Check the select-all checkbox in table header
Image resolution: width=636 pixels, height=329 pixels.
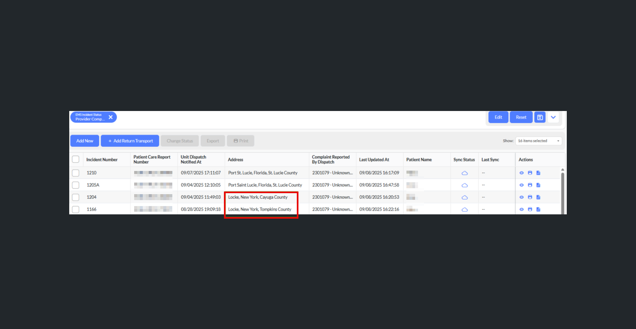tap(76, 159)
